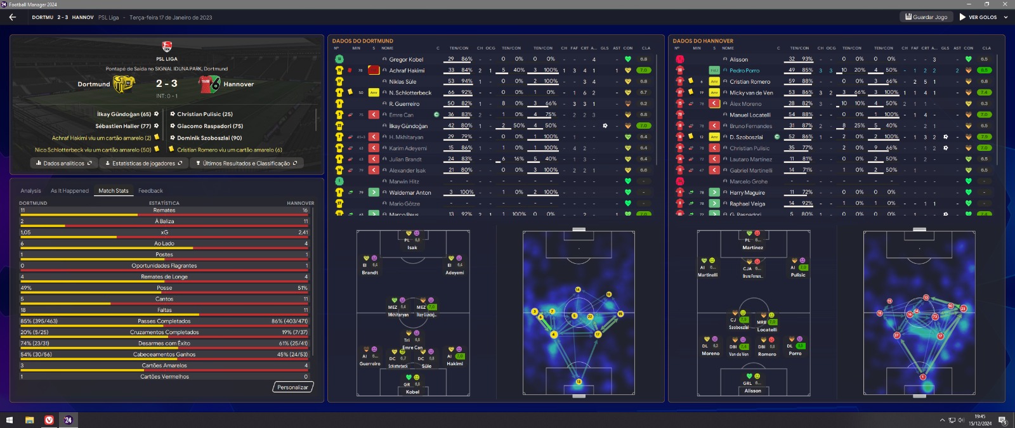Click Pedro Porro's name link in Hannover table
The height and width of the screenshot is (428, 1015).
click(x=744, y=70)
